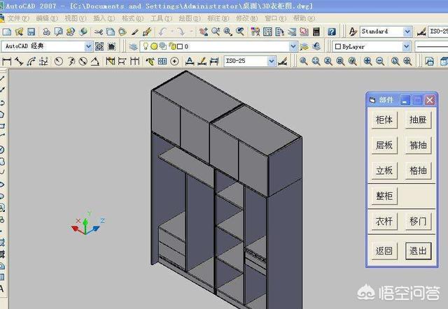The height and width of the screenshot is (309, 448).
Task: Toggle the layer on/off lightbulb icon
Action: [146, 46]
